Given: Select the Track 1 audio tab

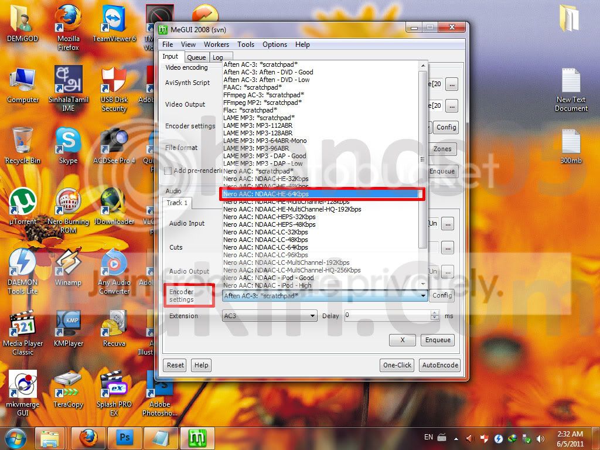Looking at the screenshot, I should pyautogui.click(x=177, y=203).
